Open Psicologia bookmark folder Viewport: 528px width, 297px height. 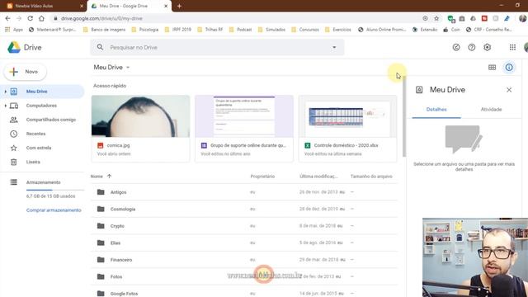point(145,30)
